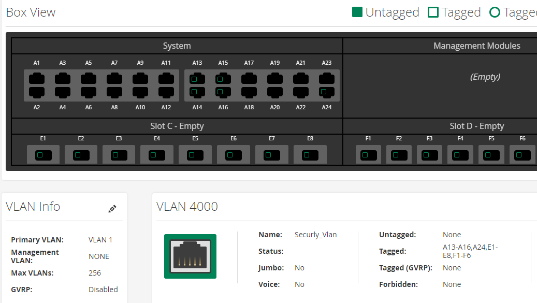
Task: Click port A16 in the System slot
Action: pos(223,91)
